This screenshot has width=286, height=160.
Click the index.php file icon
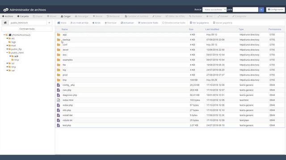[x=59, y=105]
